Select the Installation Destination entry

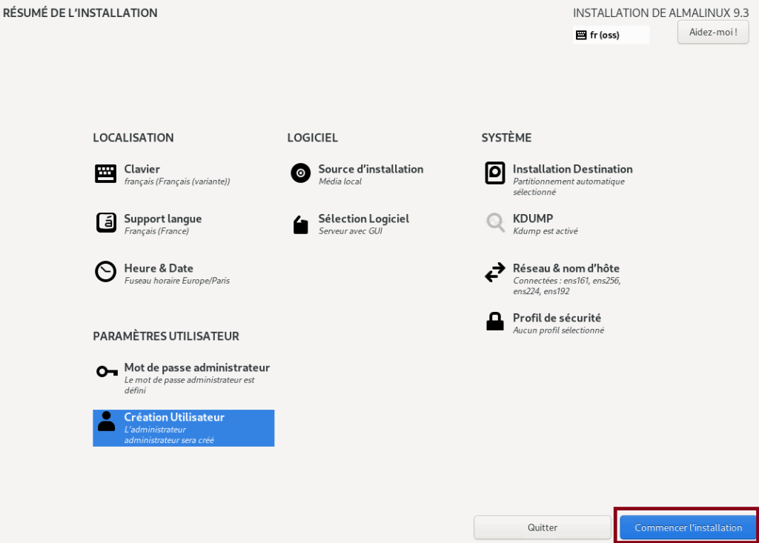coord(572,169)
